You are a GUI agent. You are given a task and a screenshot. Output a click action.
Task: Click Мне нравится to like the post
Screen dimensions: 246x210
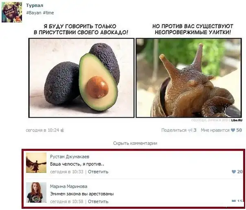pyautogui.click(x=215, y=130)
